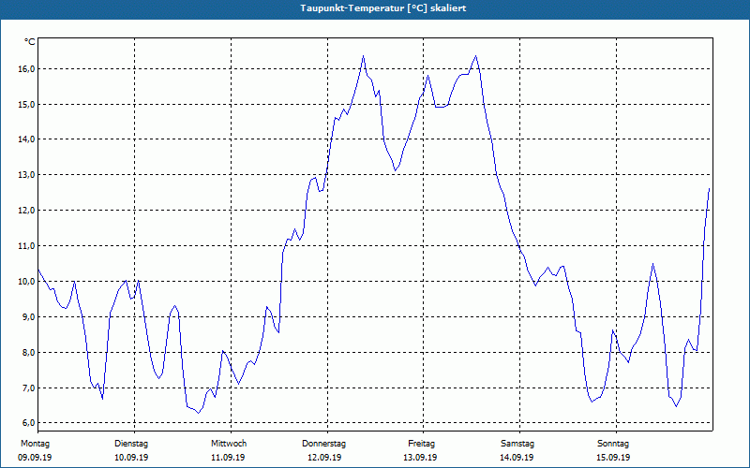
Task: Click the Donnerstag day label
Action: [x=323, y=444]
